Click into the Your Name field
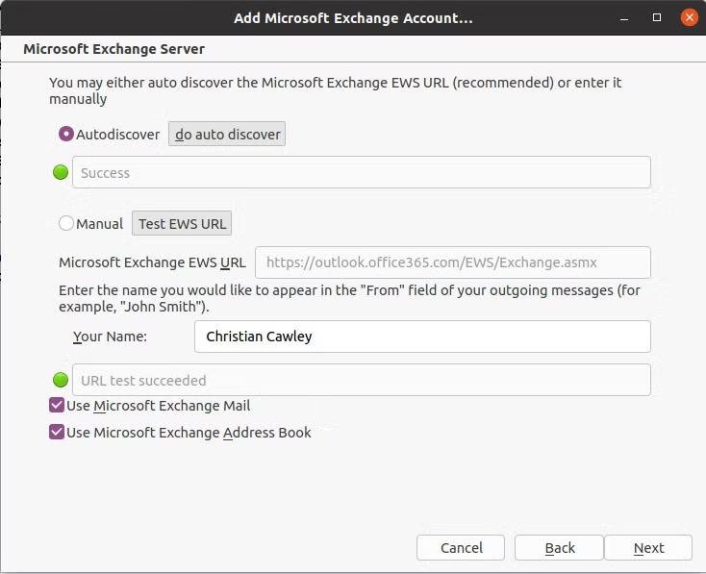Screen dimensions: 706x574 pyautogui.click(x=422, y=337)
